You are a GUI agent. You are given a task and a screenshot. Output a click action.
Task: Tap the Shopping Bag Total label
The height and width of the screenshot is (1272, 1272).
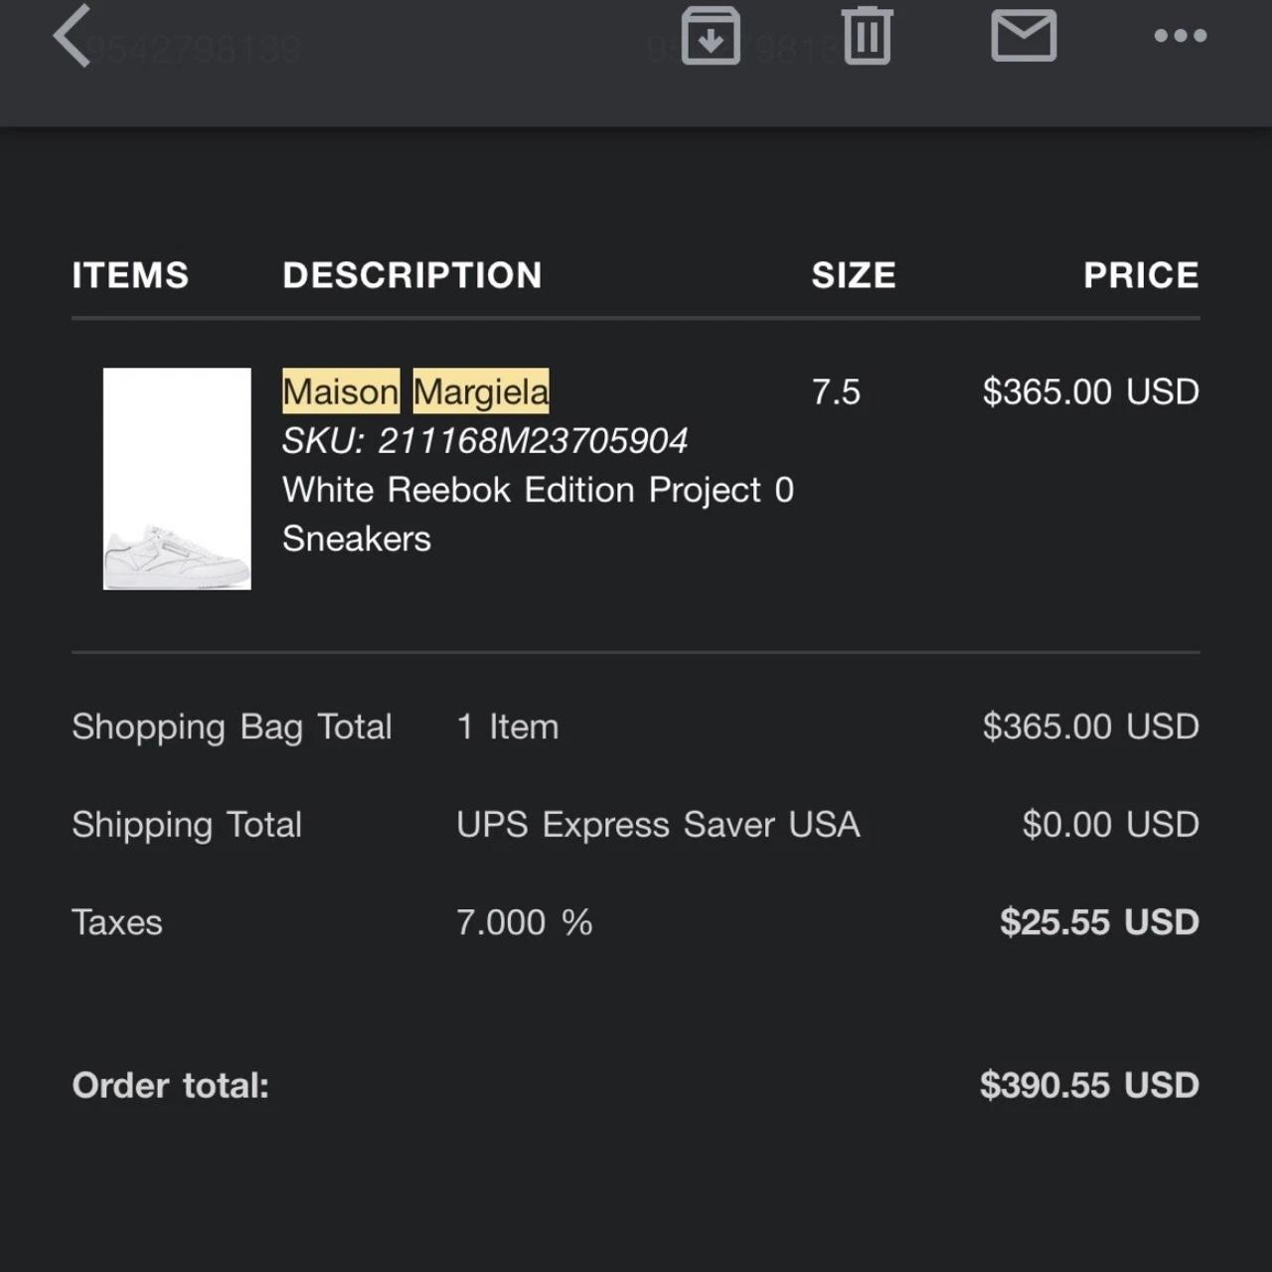[x=232, y=727]
